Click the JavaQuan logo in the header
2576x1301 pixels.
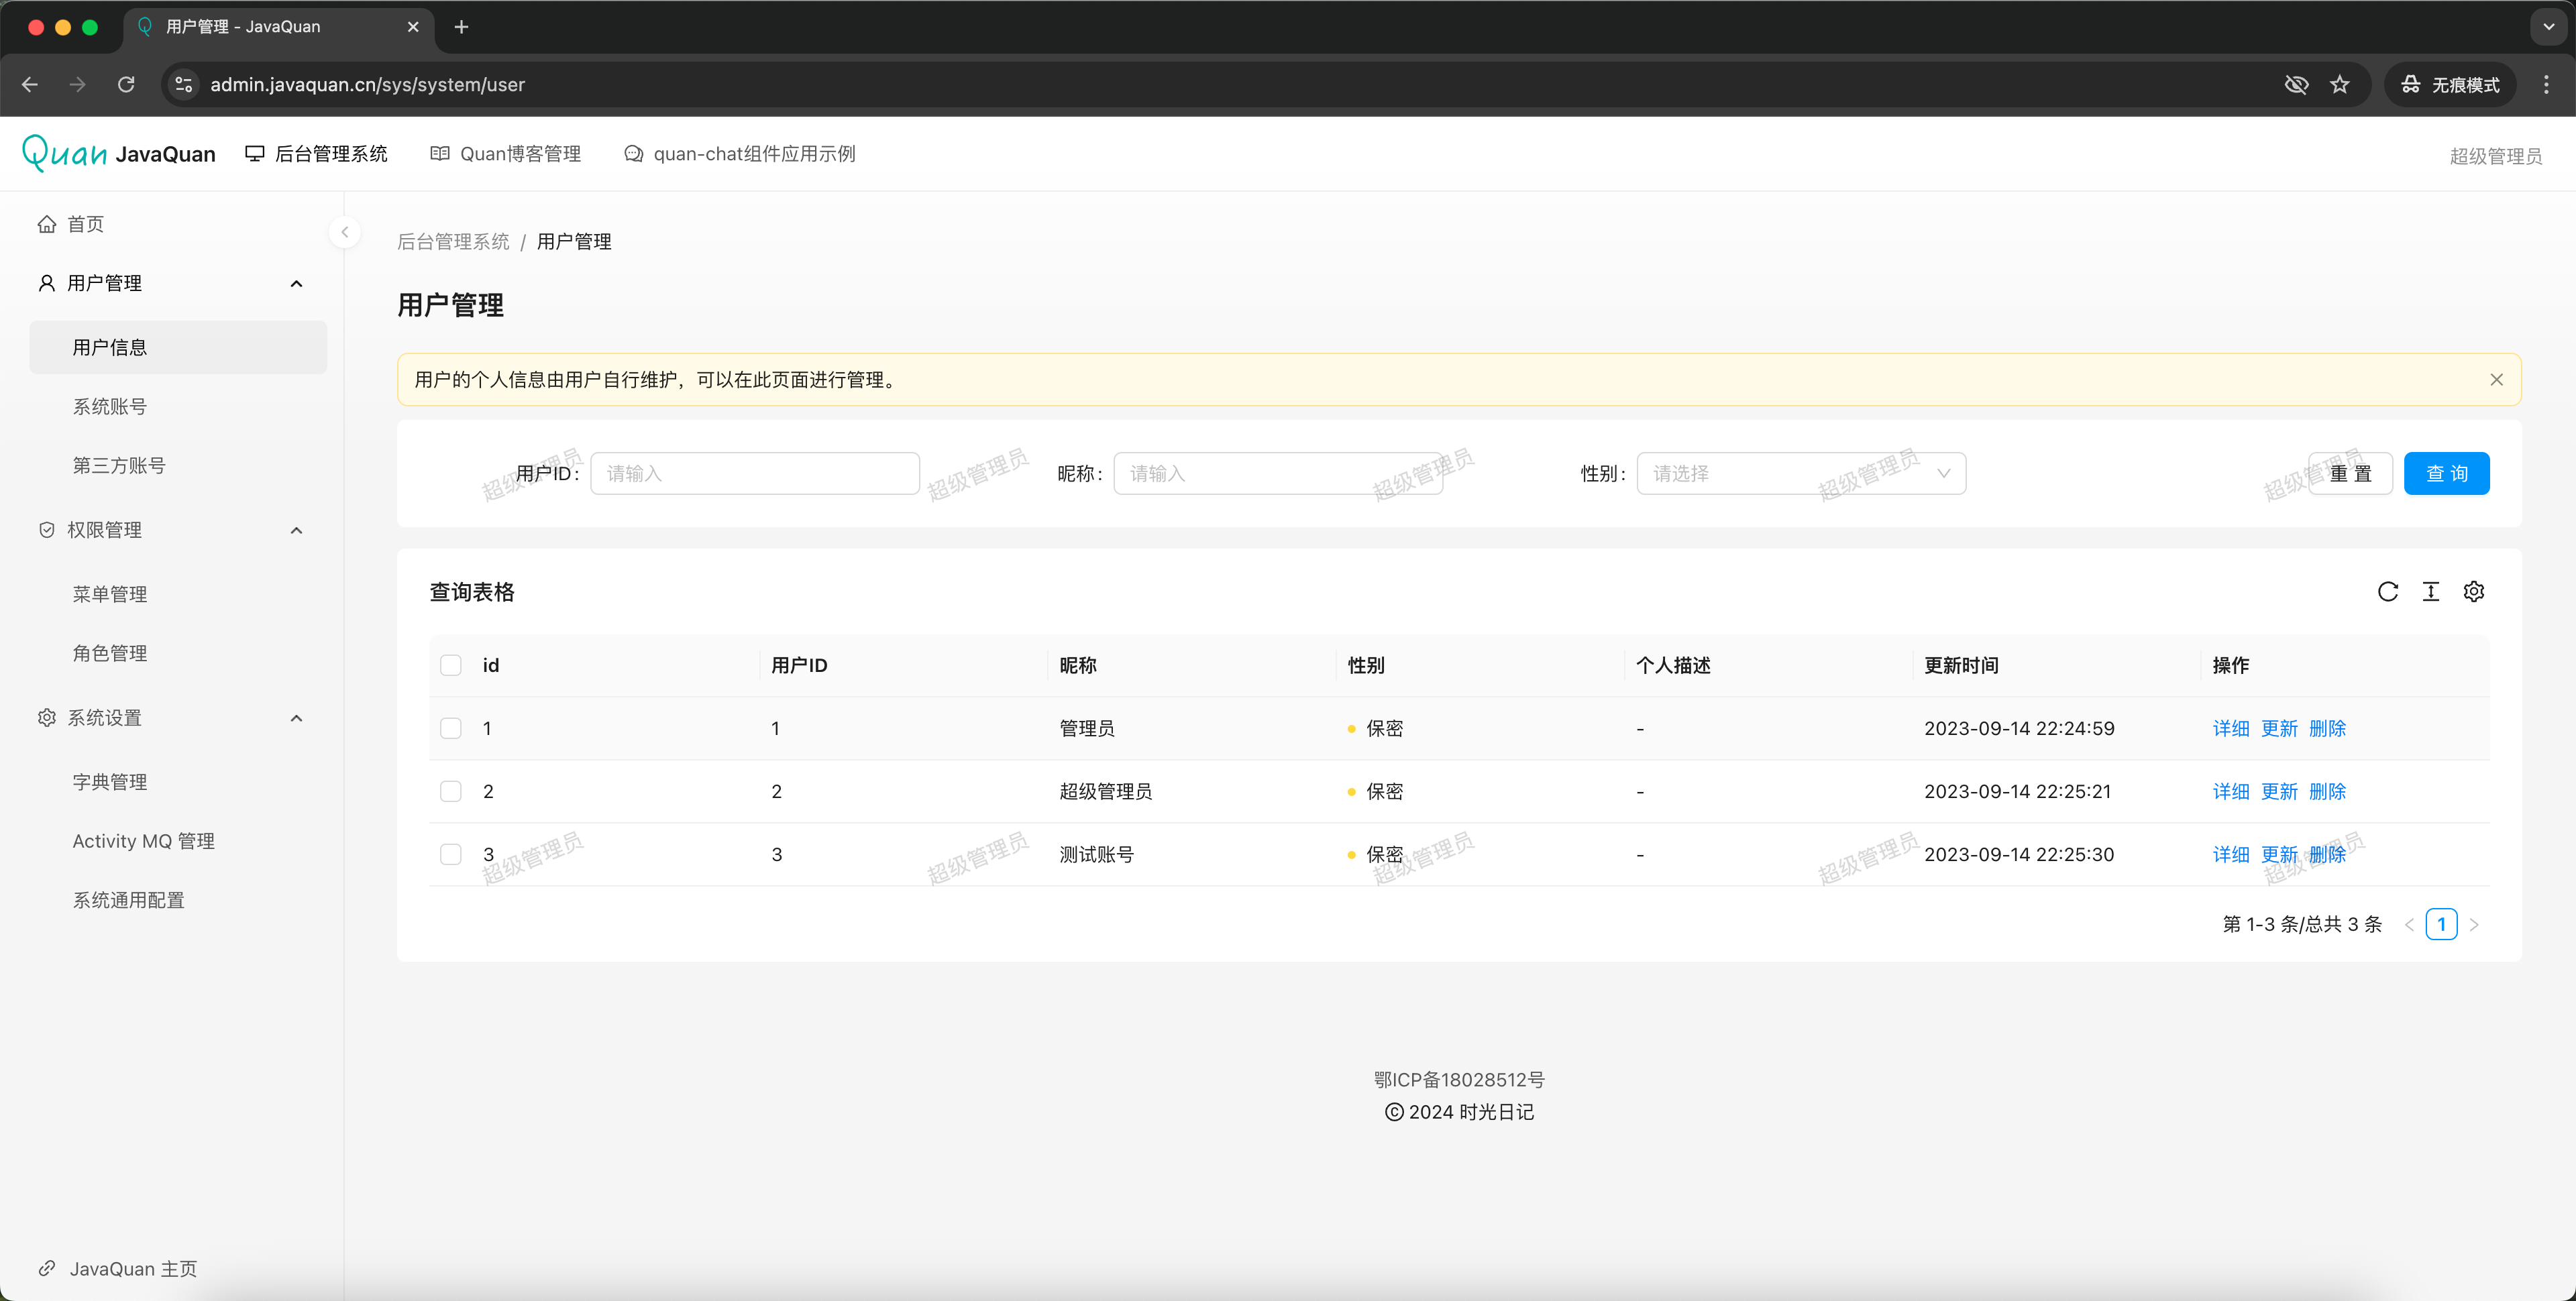65,153
